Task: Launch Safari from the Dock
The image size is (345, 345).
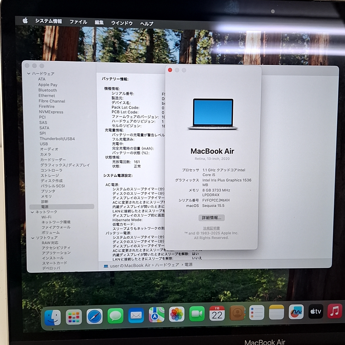Action: (95, 316)
